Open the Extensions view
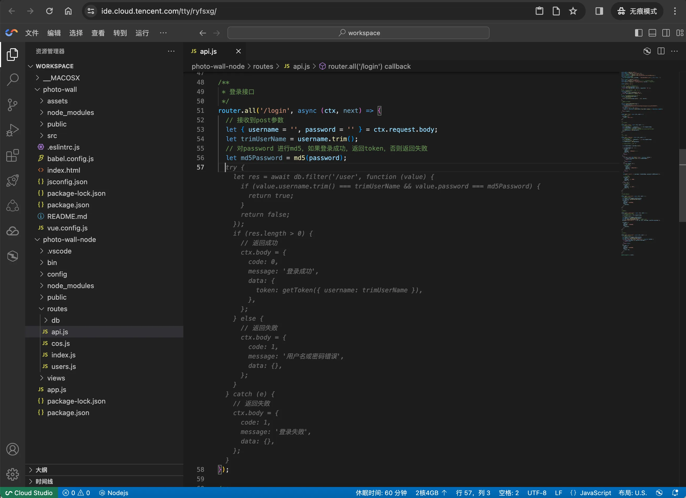Viewport: 686px width, 498px height. 12,156
